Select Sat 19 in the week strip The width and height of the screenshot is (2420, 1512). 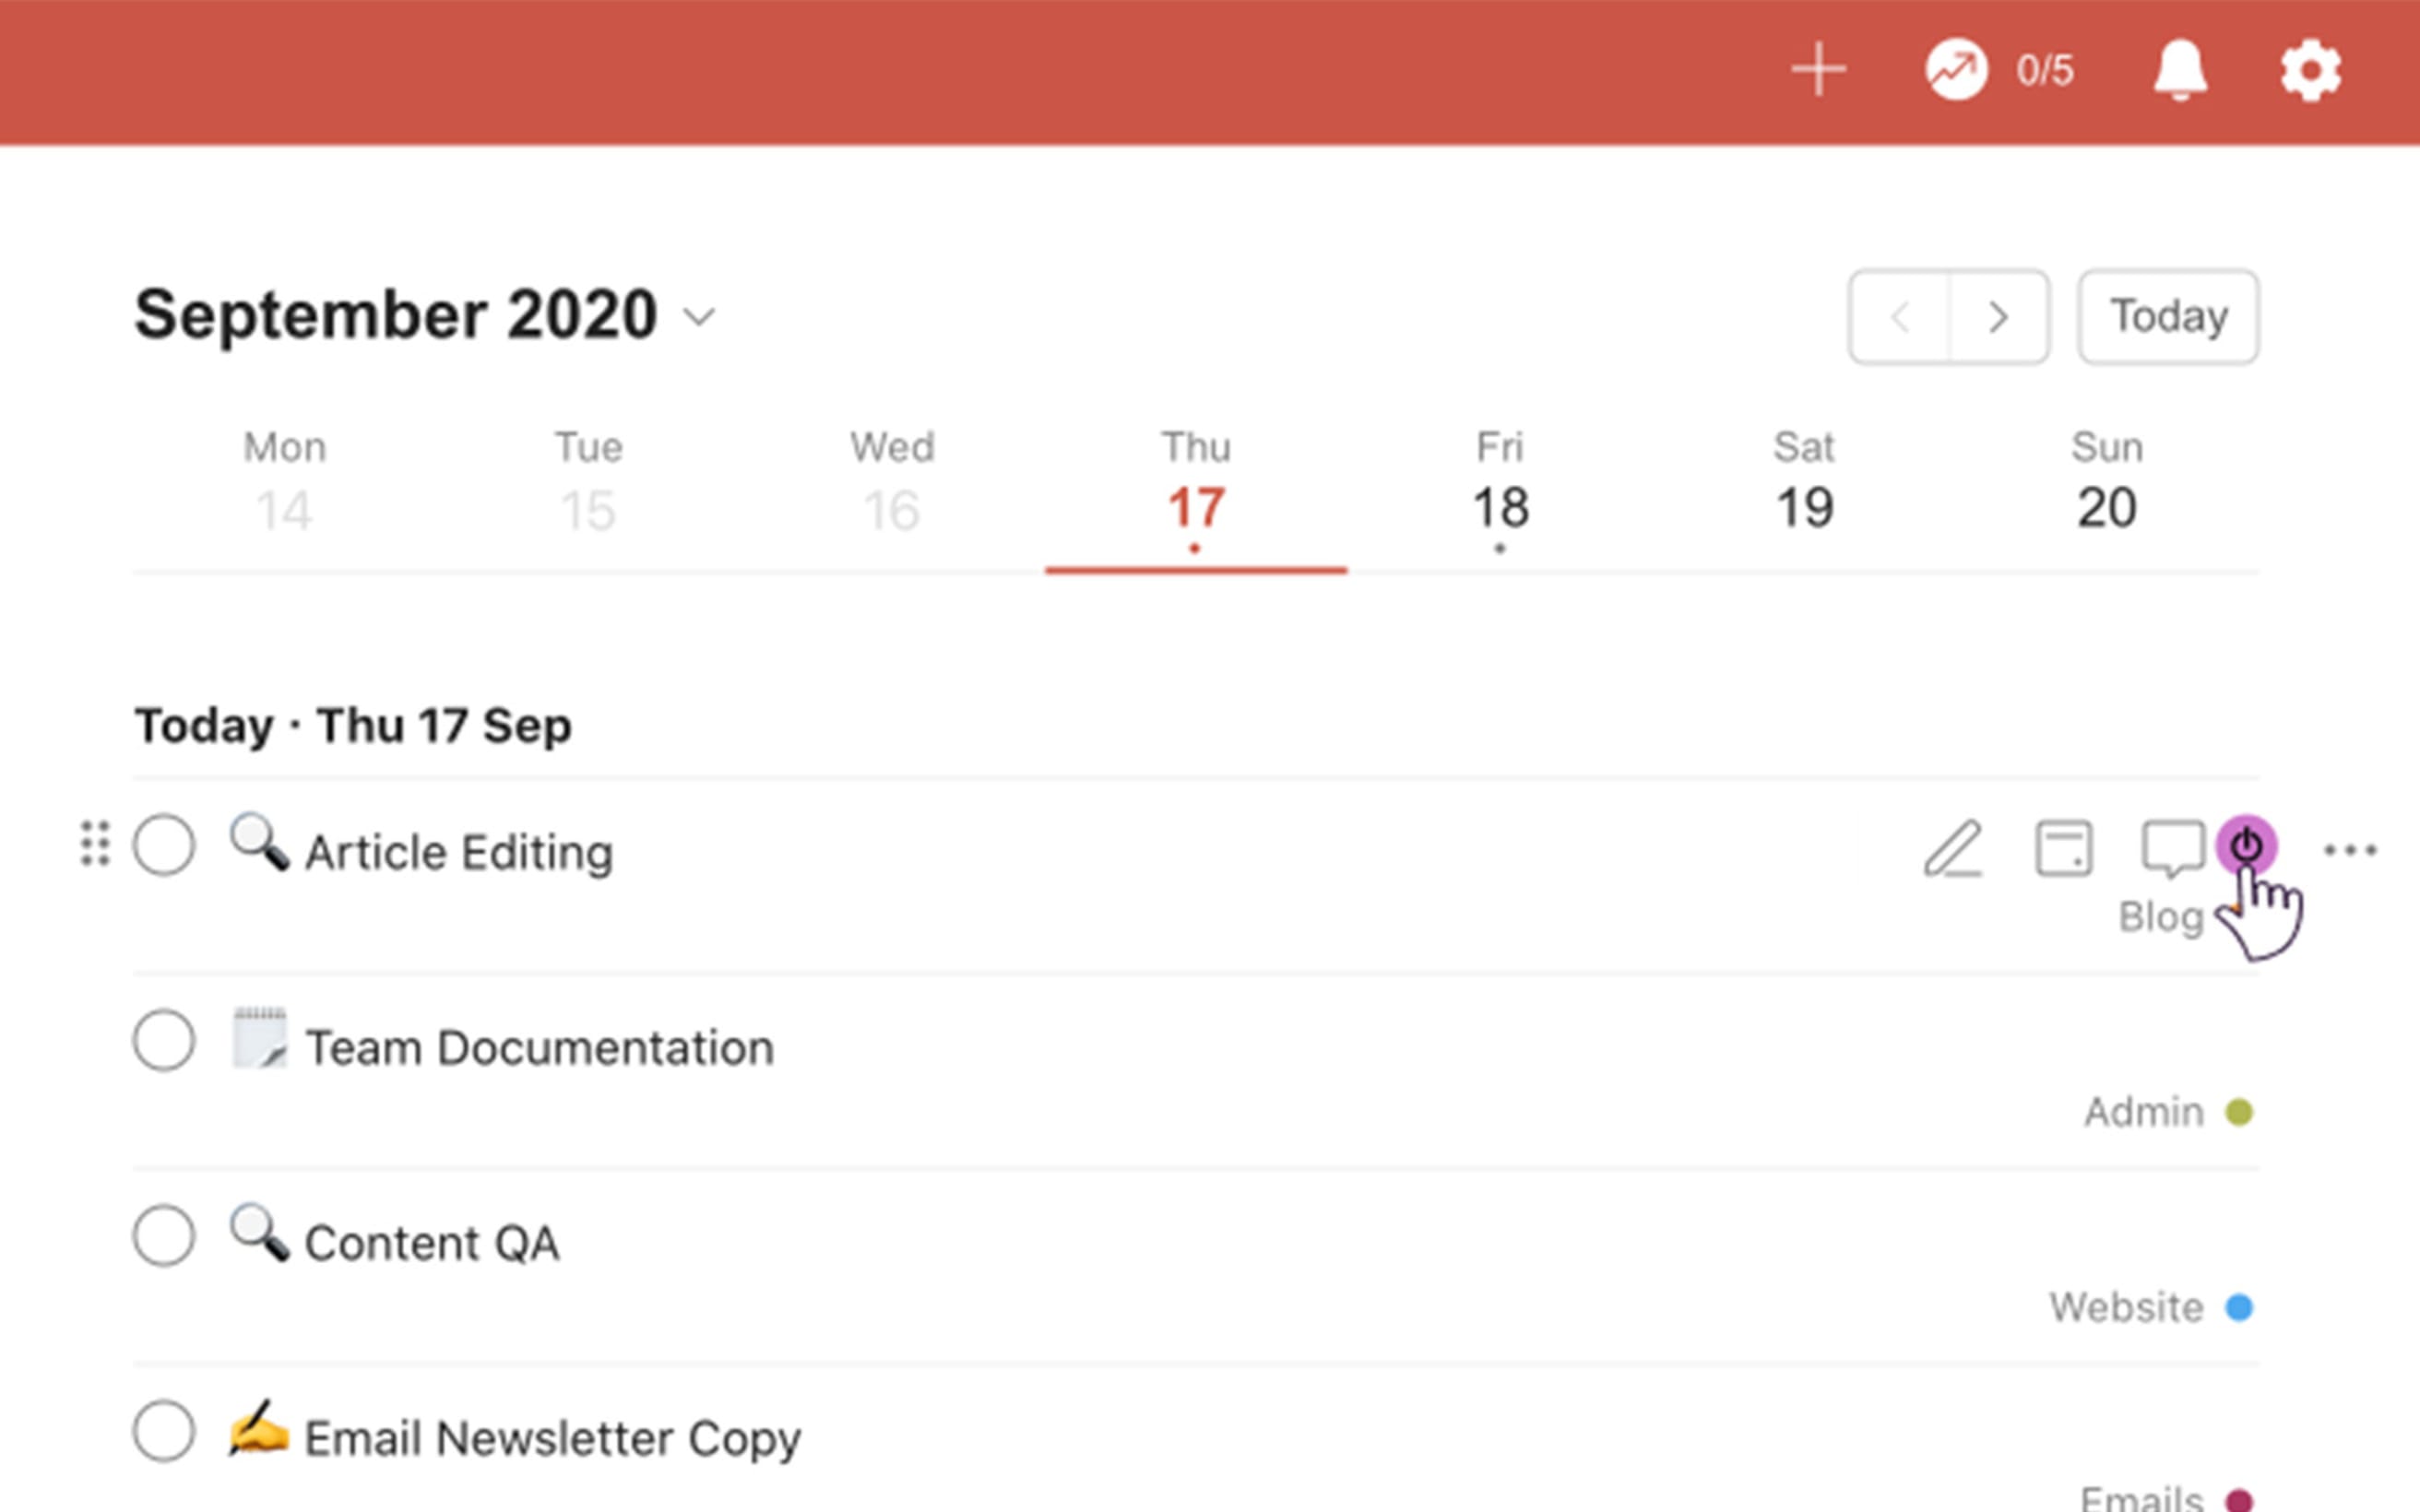tap(1804, 490)
